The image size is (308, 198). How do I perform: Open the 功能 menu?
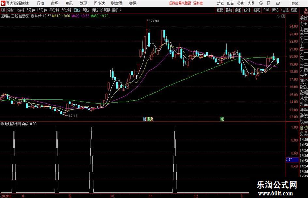[220, 3]
